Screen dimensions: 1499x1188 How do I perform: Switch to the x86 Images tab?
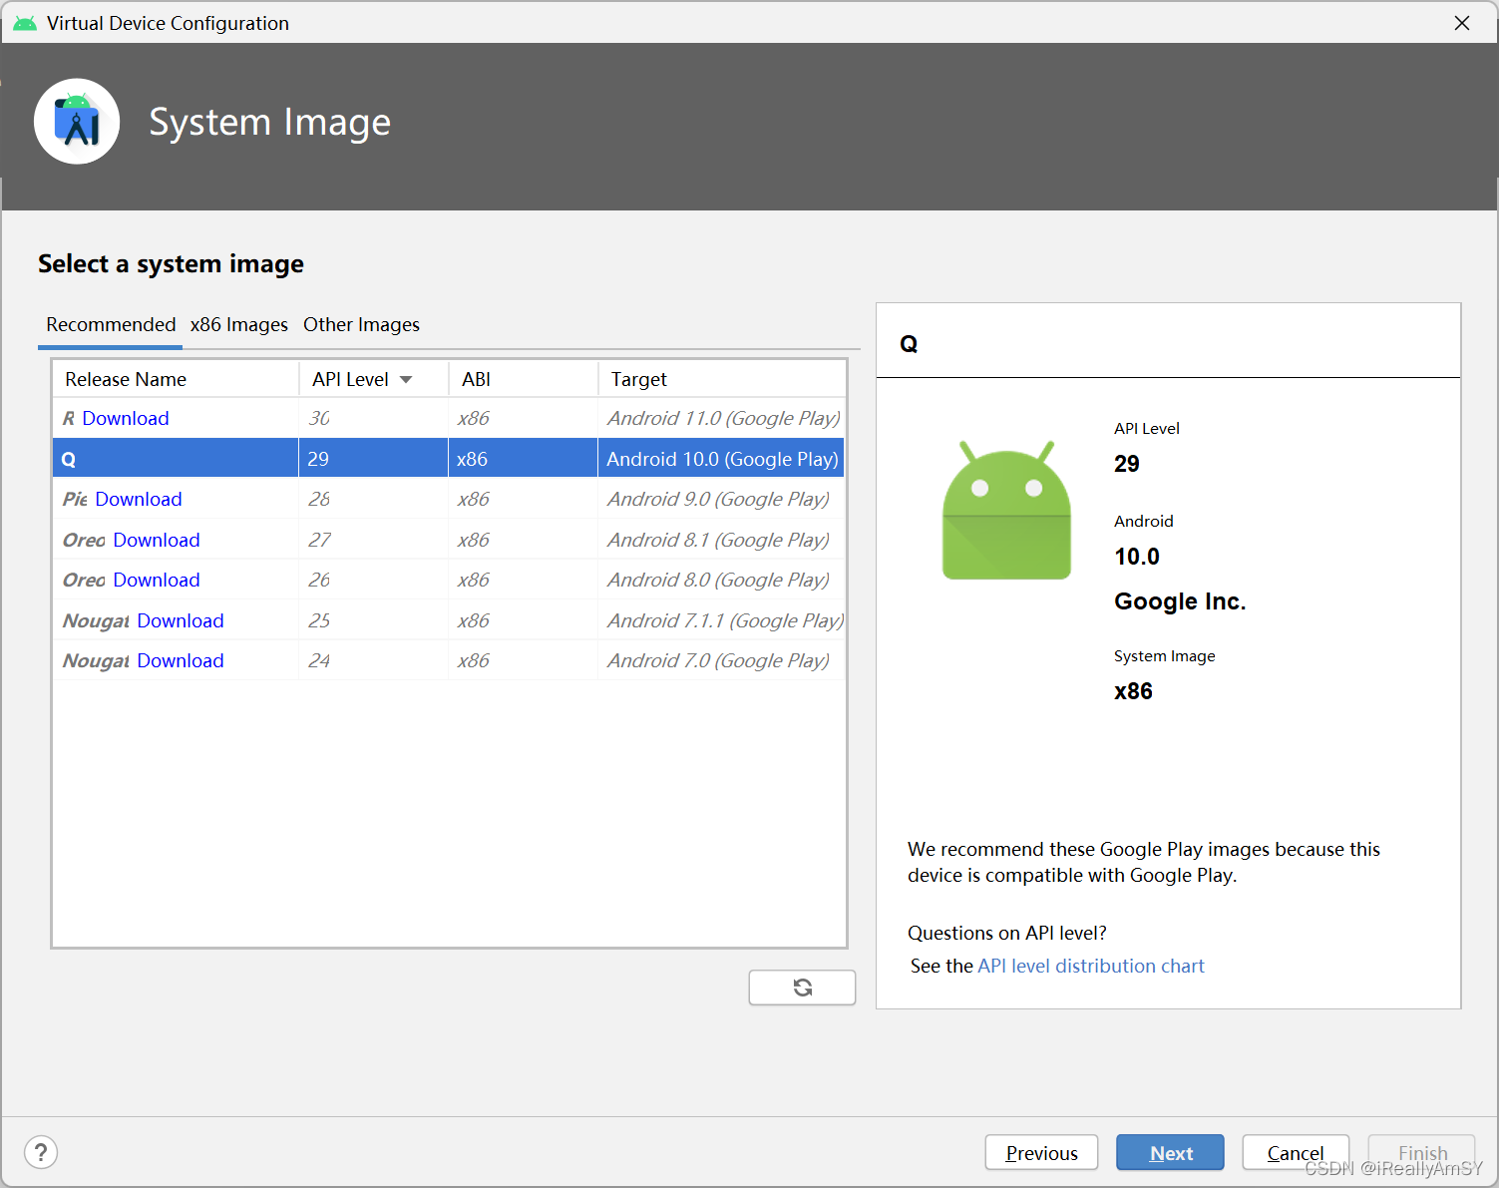click(239, 325)
